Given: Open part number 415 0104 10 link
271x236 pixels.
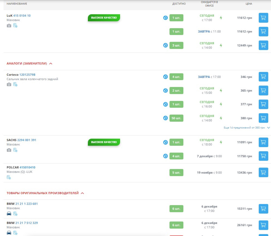Looking at the screenshot, I should 22,16.
